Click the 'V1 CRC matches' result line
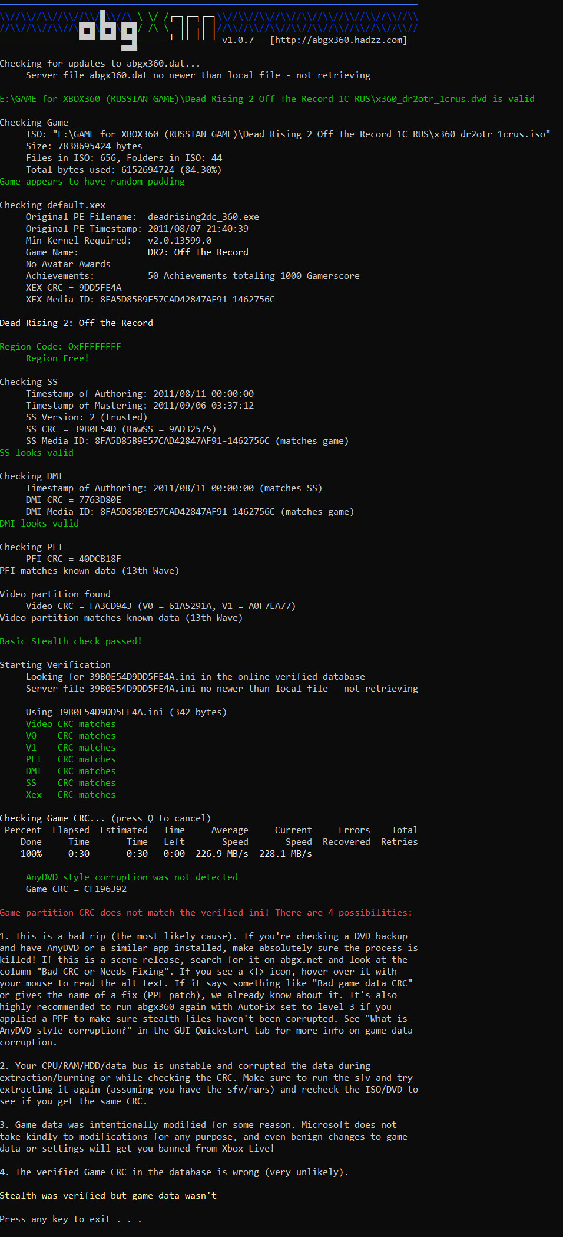 tap(71, 748)
